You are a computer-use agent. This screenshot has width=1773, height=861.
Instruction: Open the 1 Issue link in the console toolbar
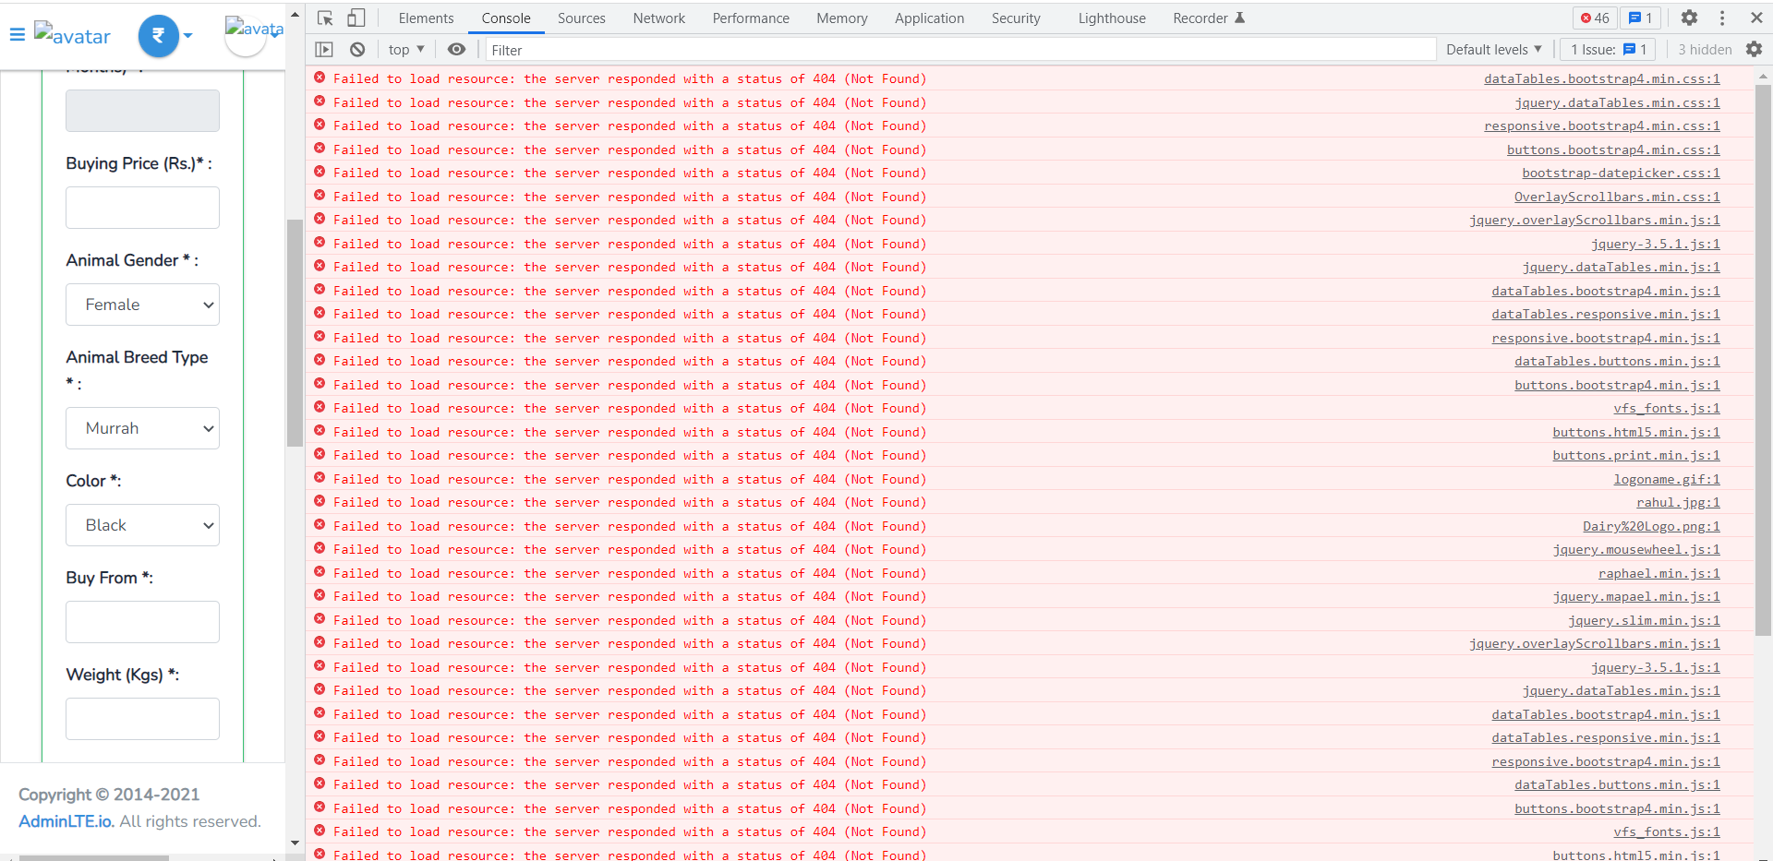point(1609,50)
